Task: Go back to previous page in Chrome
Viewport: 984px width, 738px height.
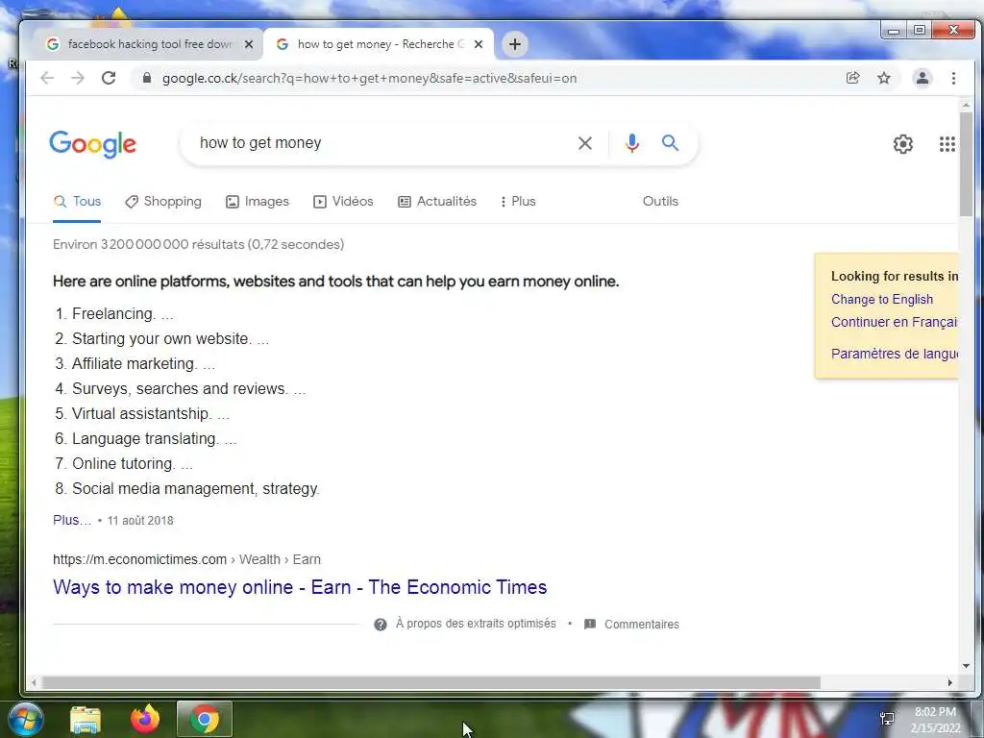Action: click(47, 78)
